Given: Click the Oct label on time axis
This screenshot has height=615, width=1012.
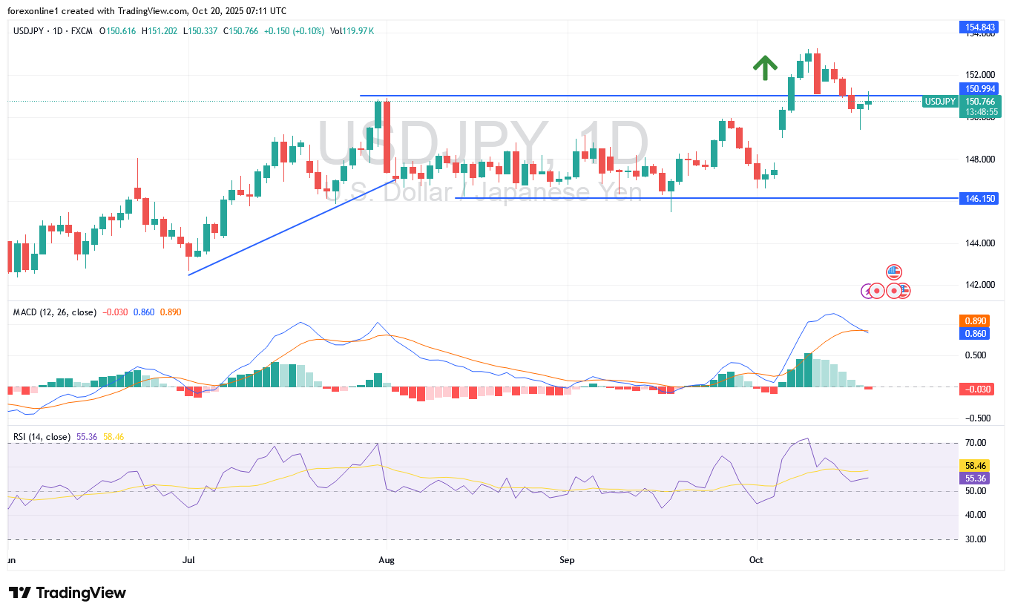Looking at the screenshot, I should [757, 562].
